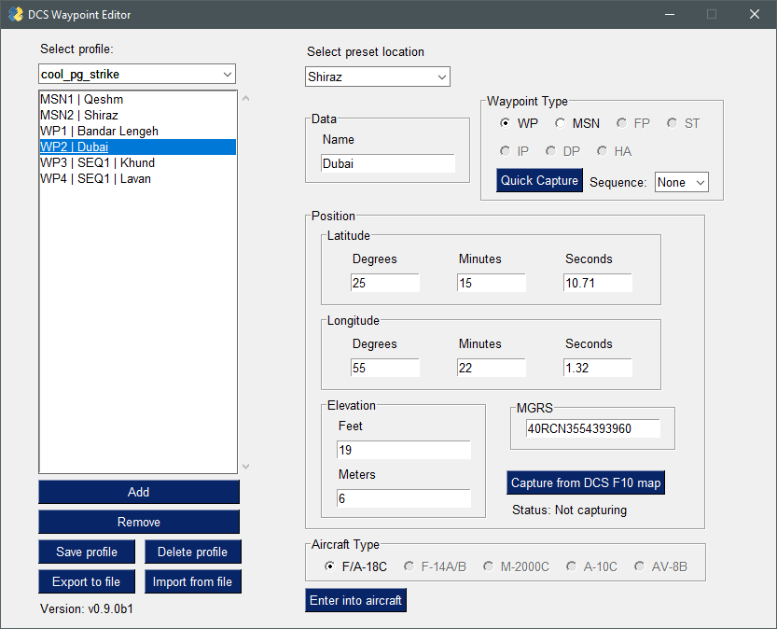777x629 pixels.
Task: Choose the F/A-18C aircraft type
Action: [x=330, y=566]
